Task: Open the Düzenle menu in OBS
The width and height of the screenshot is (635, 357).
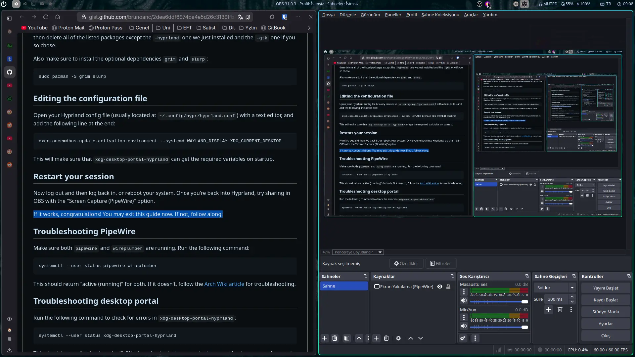Action: [347, 15]
